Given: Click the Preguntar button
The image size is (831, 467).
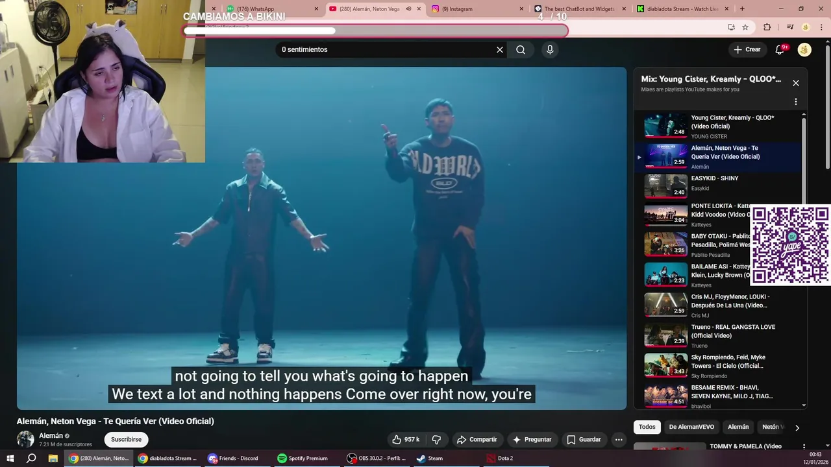Looking at the screenshot, I should pos(532,440).
